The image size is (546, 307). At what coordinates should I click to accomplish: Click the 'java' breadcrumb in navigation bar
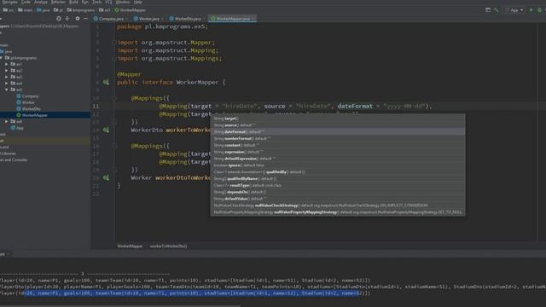click(44, 10)
